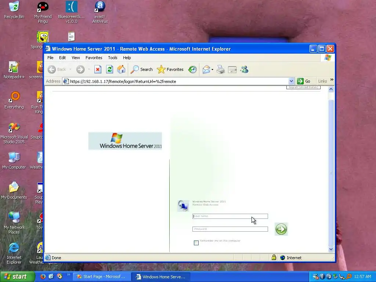Stop page loading with red X icon

98,69
